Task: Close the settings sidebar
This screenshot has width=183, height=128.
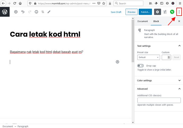Action: (179, 21)
